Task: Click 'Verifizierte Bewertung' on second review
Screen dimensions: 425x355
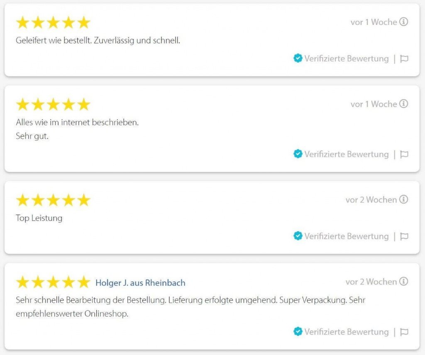Action: (x=347, y=154)
